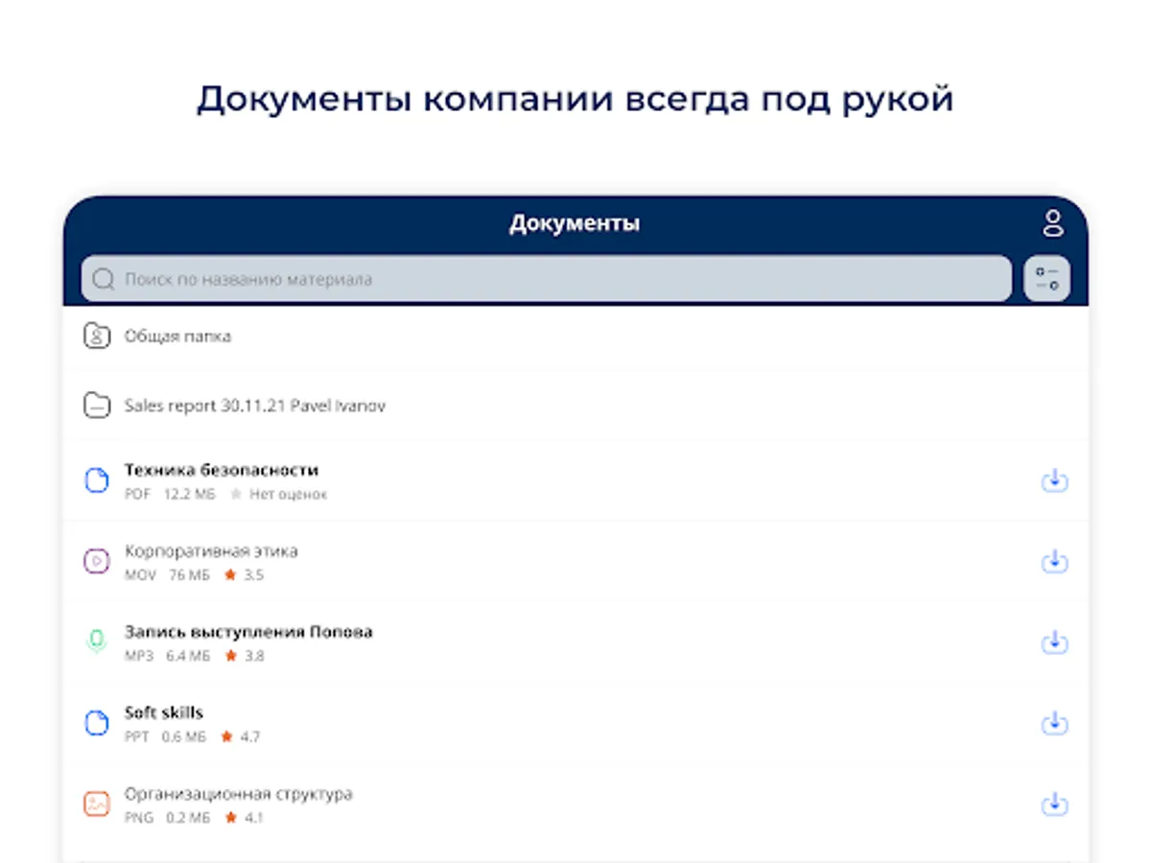The height and width of the screenshot is (863, 1151).
Task: Download the Корпоративная этика video
Action: point(1055,561)
